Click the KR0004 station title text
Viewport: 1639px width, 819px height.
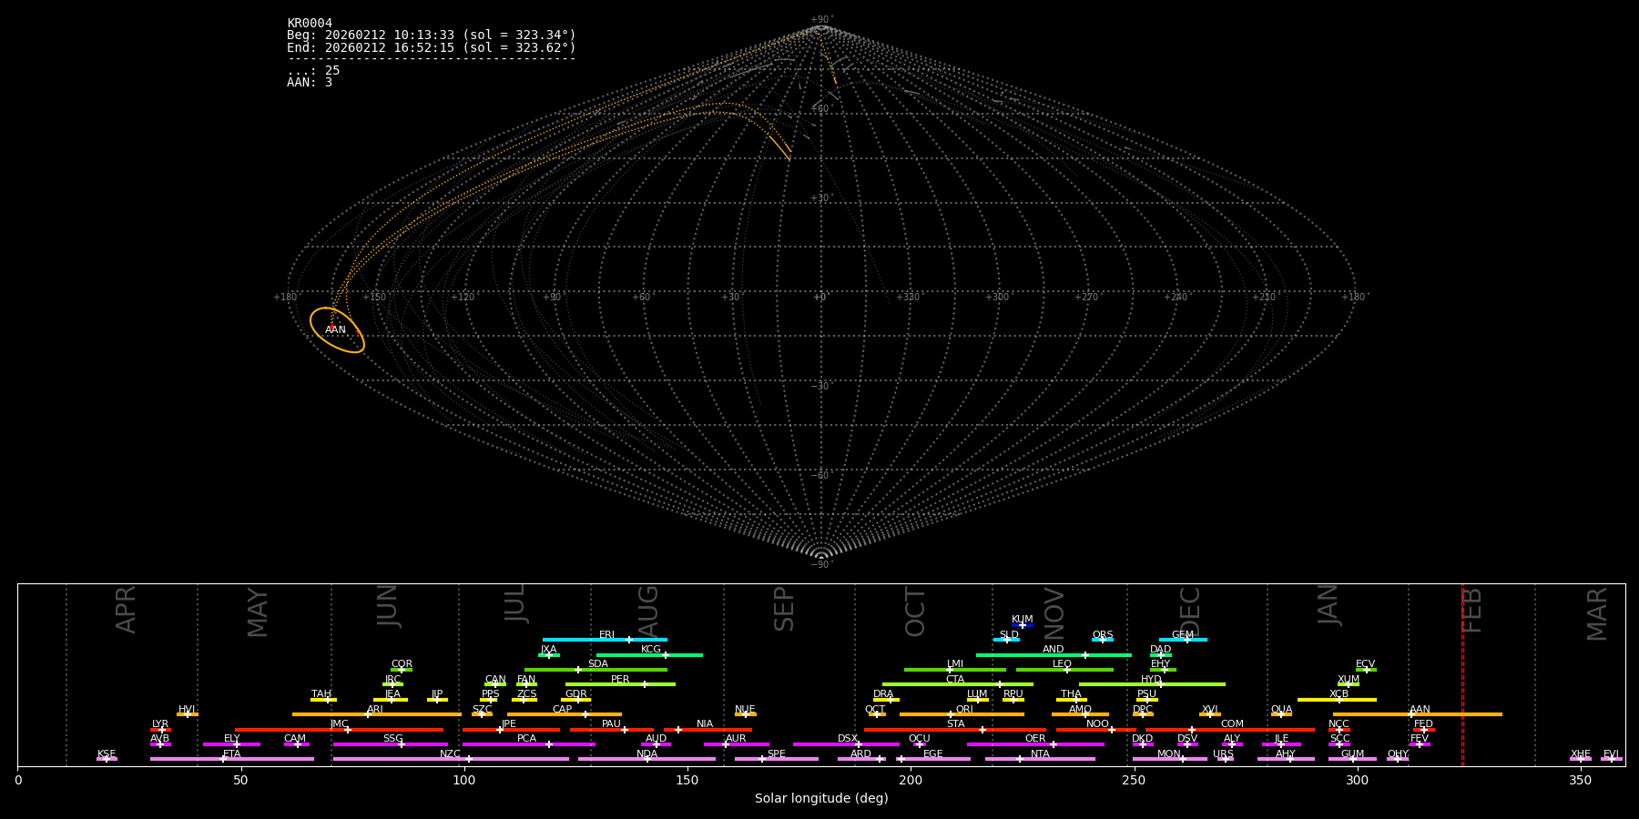(310, 24)
